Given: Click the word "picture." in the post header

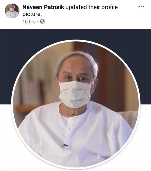Looking at the screenshot, I should pyautogui.click(x=32, y=14).
